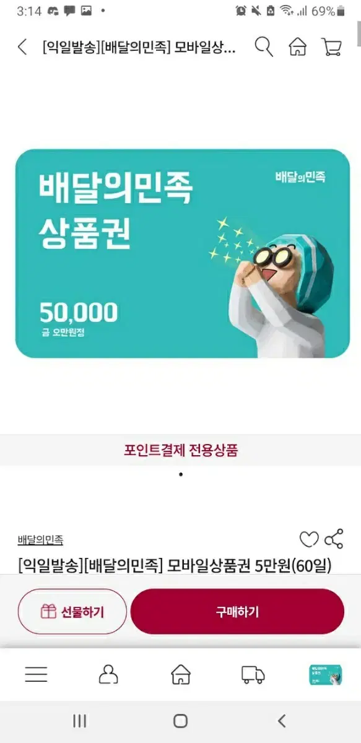The height and width of the screenshot is (743, 361).
Task: View delivery tracking via truck icon
Action: pos(253,675)
